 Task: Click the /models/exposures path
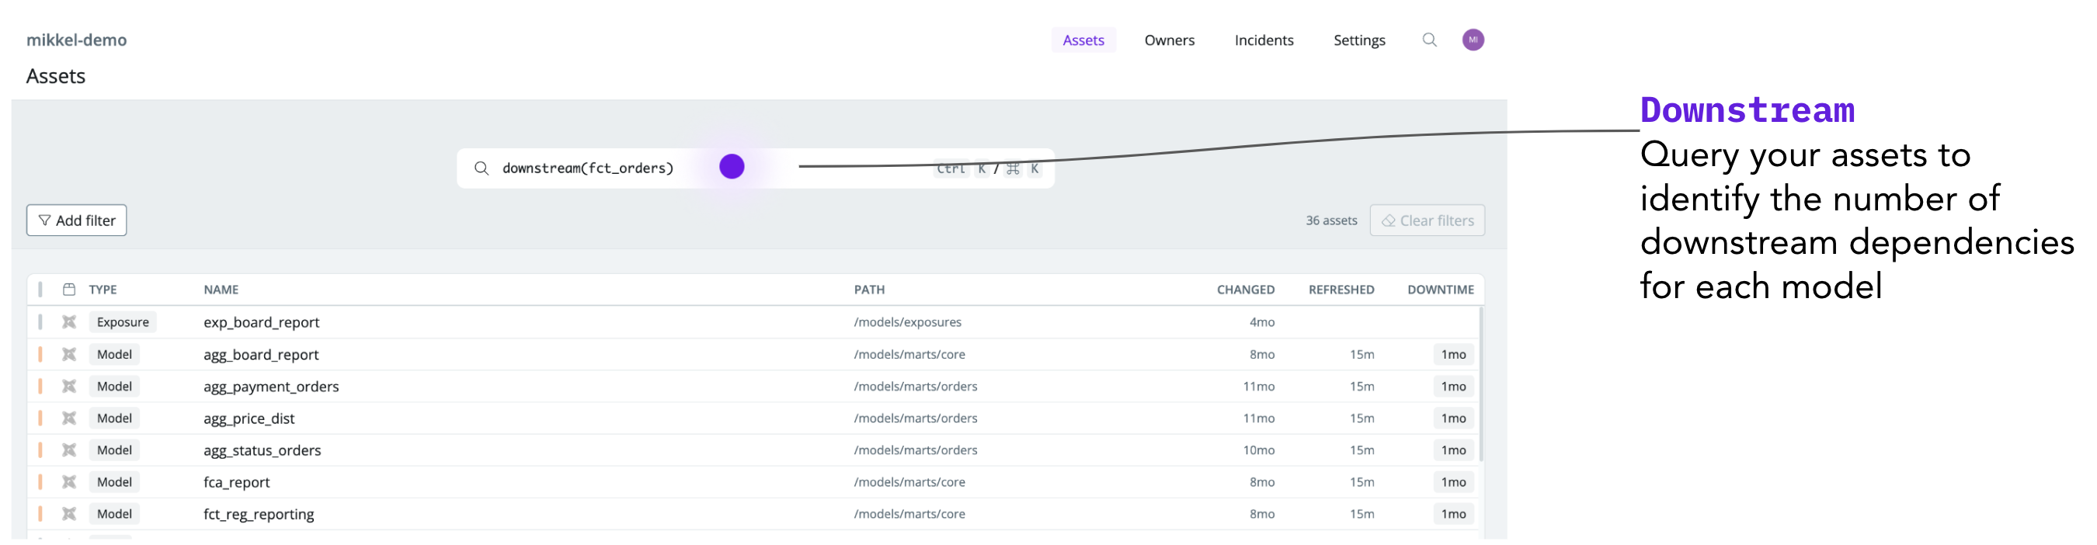pyautogui.click(x=907, y=322)
